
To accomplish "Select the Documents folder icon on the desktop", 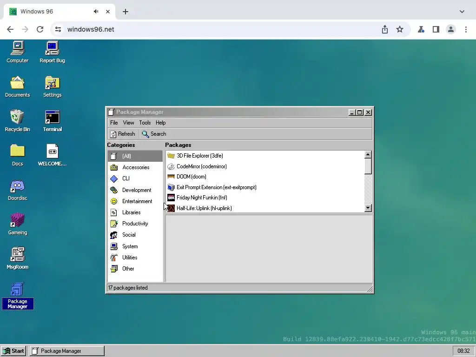I will pos(17,86).
